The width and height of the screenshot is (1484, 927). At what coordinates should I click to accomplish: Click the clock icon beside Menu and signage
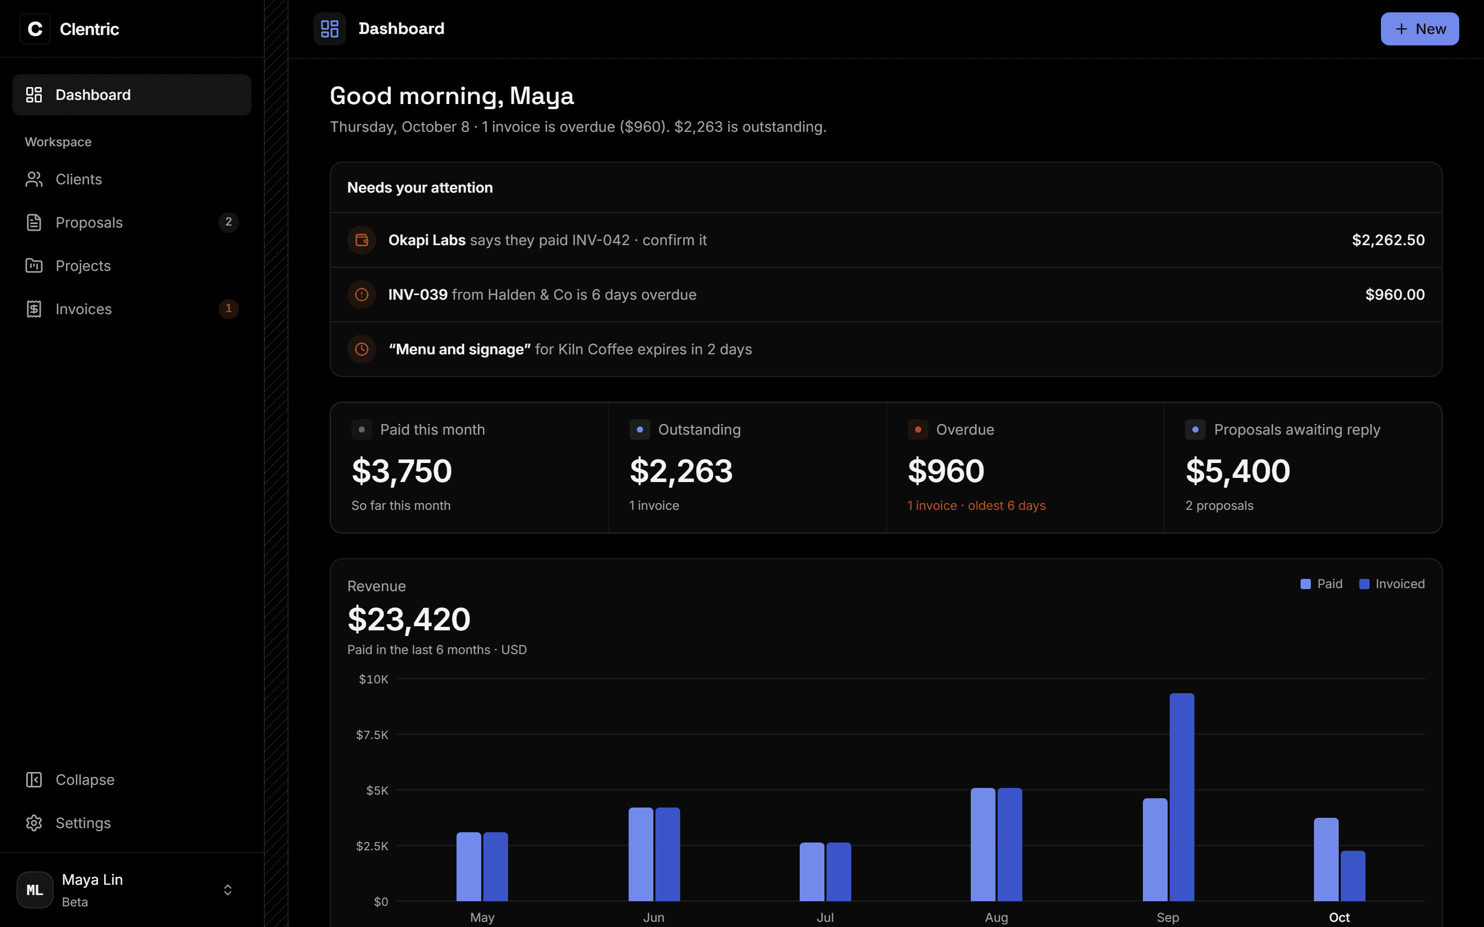pyautogui.click(x=362, y=349)
